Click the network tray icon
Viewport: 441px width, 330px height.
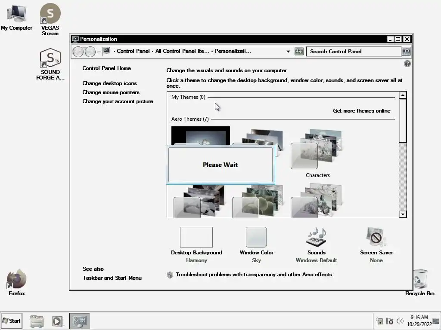[379, 321]
